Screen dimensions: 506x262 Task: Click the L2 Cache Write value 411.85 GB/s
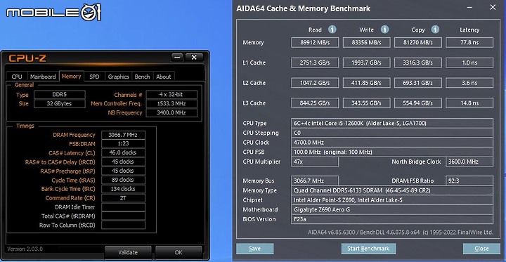[x=367, y=83]
